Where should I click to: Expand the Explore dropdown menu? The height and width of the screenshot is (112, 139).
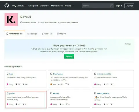(44, 6)
